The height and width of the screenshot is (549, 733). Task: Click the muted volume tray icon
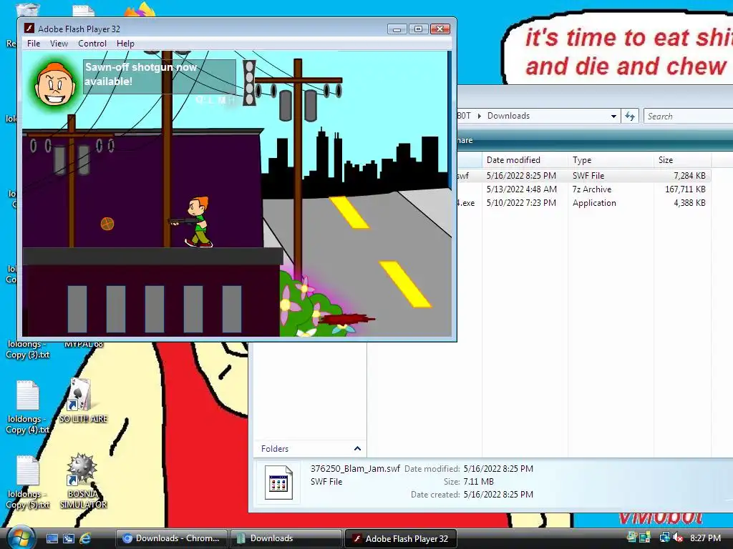[678, 538]
